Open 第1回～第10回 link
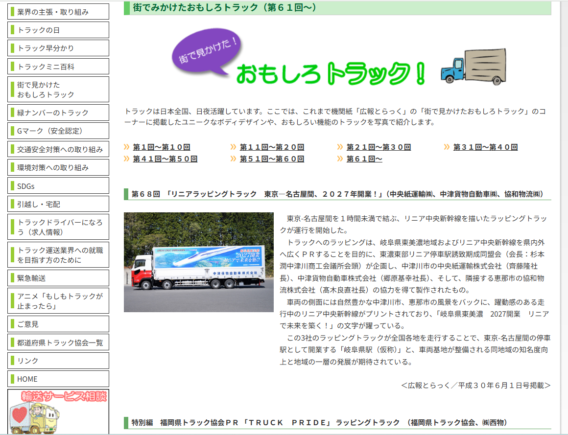Image resolution: width=568 pixels, height=435 pixels. (x=161, y=147)
